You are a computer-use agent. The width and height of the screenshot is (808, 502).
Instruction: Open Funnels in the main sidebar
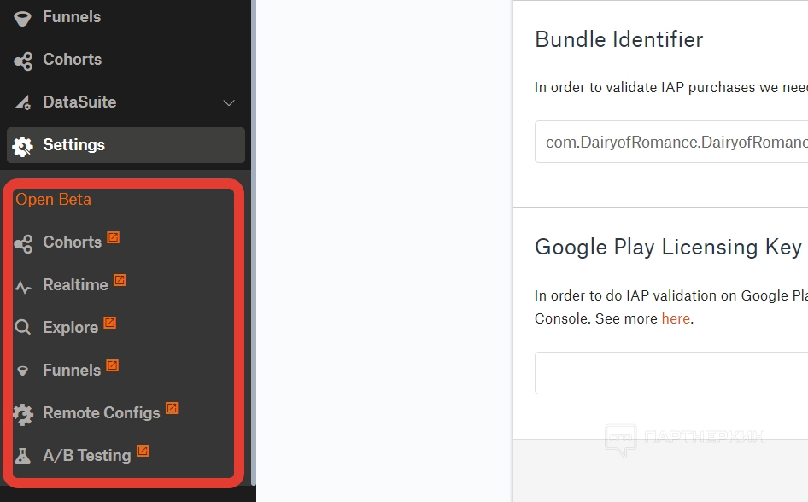(x=72, y=16)
